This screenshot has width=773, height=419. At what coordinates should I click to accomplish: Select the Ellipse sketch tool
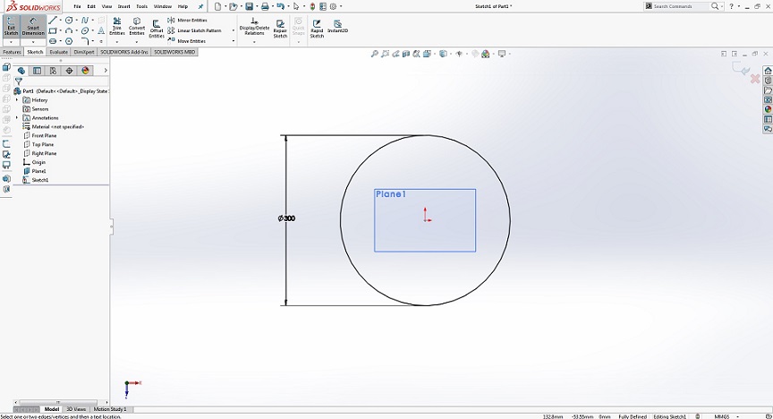pyautogui.click(x=85, y=30)
